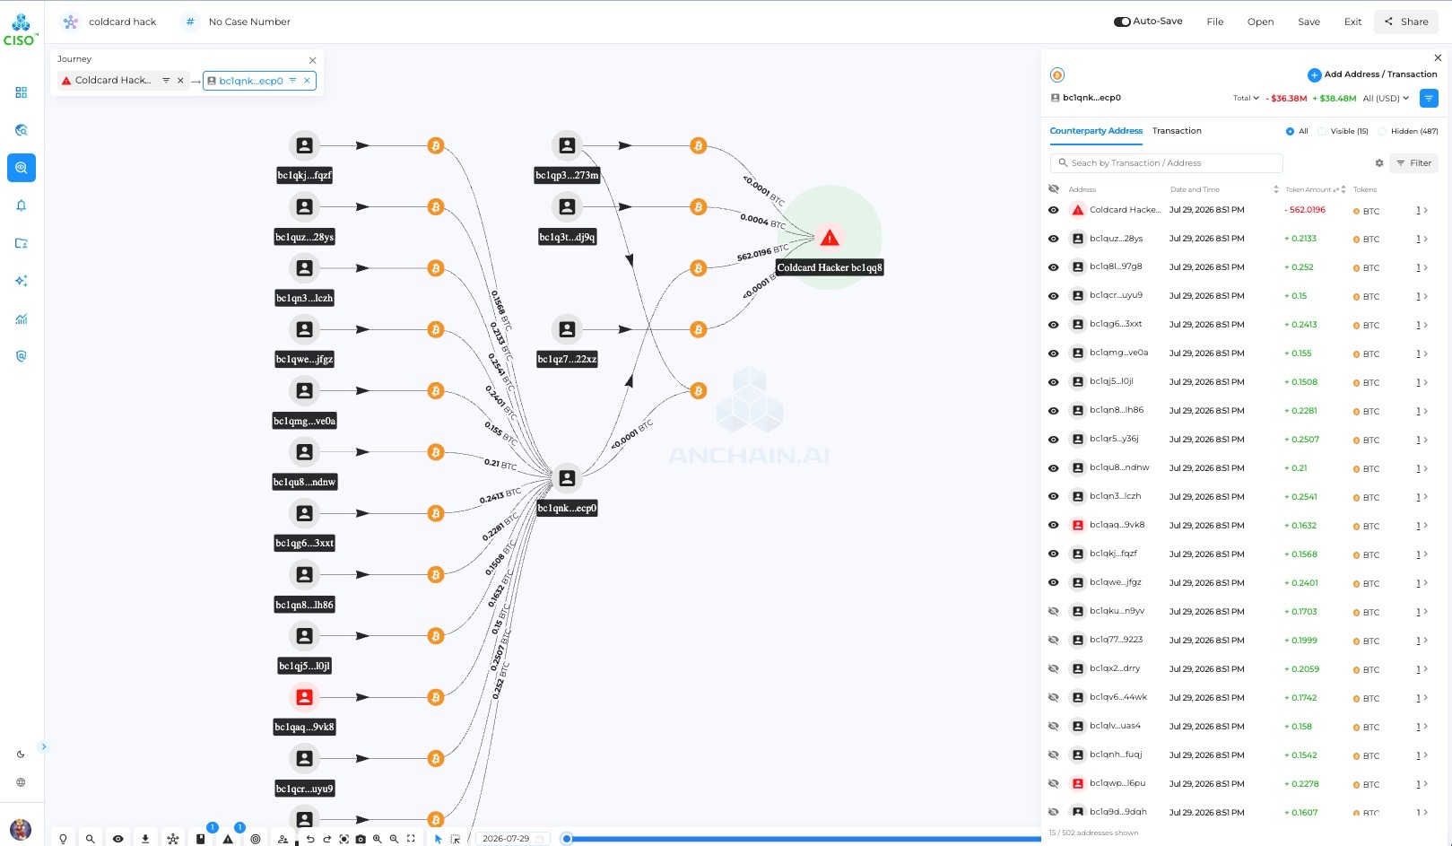Remove bc1qnk...ecp0 chip from Journey
Viewport: 1452px width, 846px height.
click(307, 81)
